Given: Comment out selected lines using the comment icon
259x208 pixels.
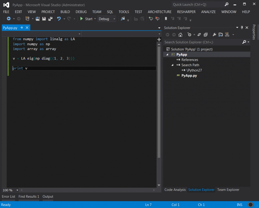Looking at the screenshot, I should pyautogui.click(x=151, y=19).
